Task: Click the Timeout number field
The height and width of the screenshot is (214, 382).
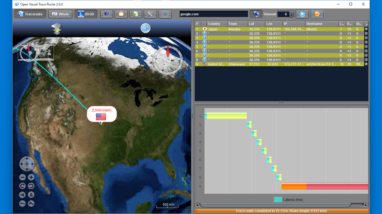Action: [283, 14]
